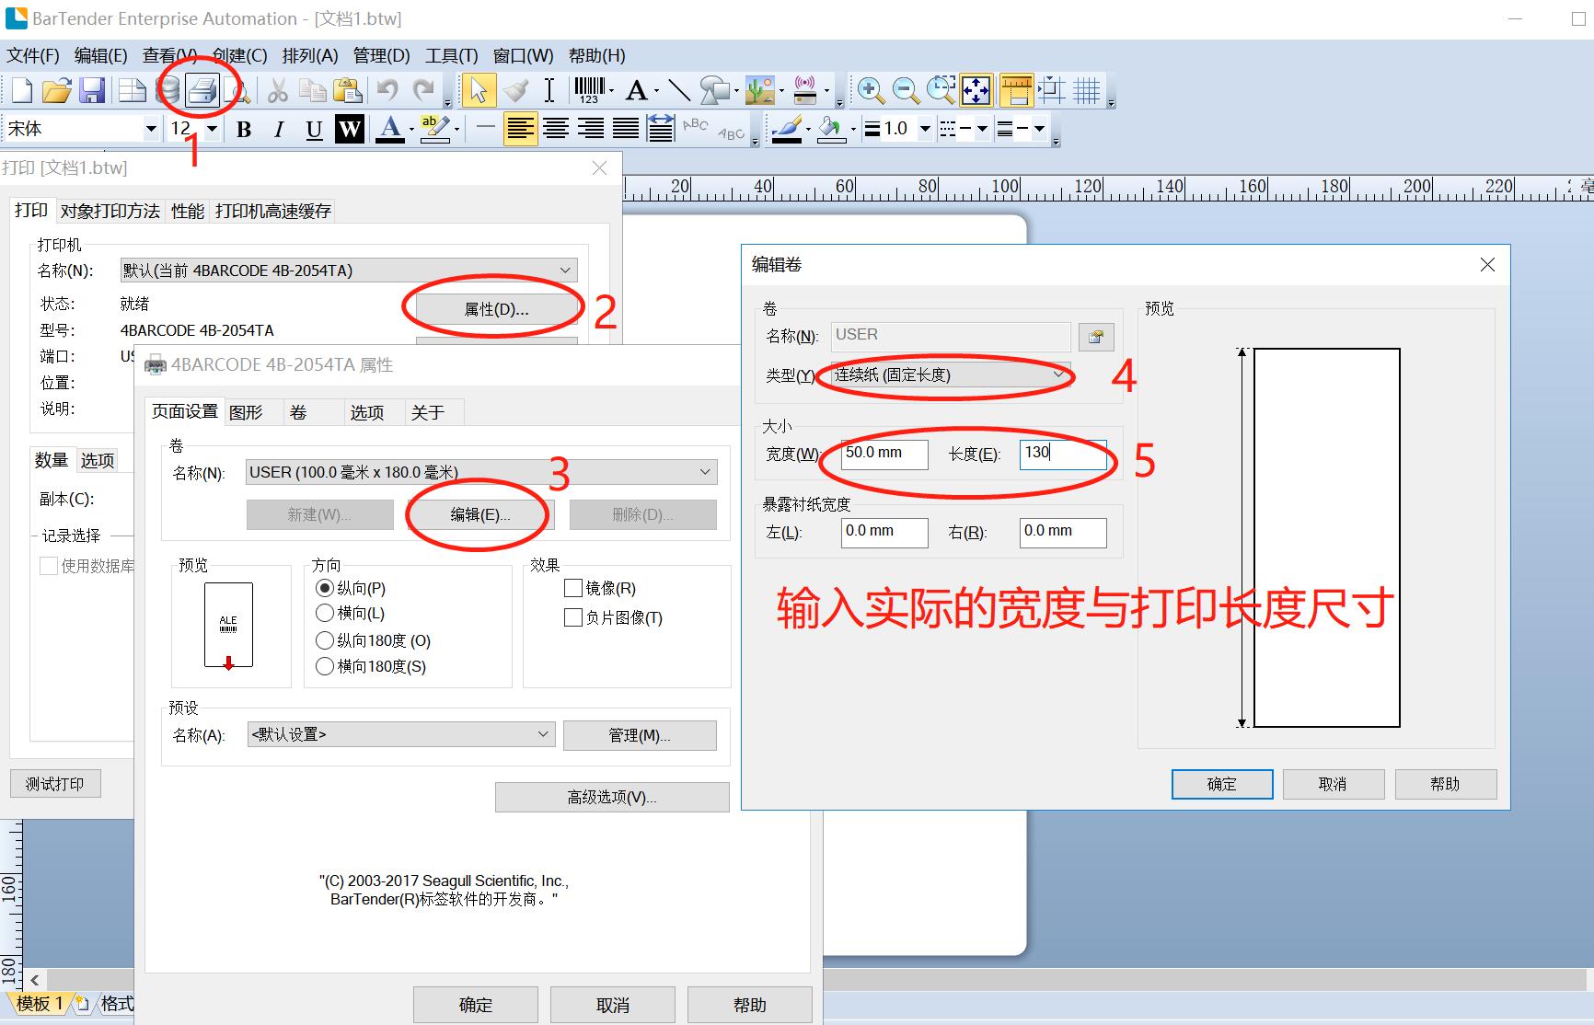The width and height of the screenshot is (1594, 1025).
Task: Click the 长度(E) field containing 130
Action: click(1063, 455)
